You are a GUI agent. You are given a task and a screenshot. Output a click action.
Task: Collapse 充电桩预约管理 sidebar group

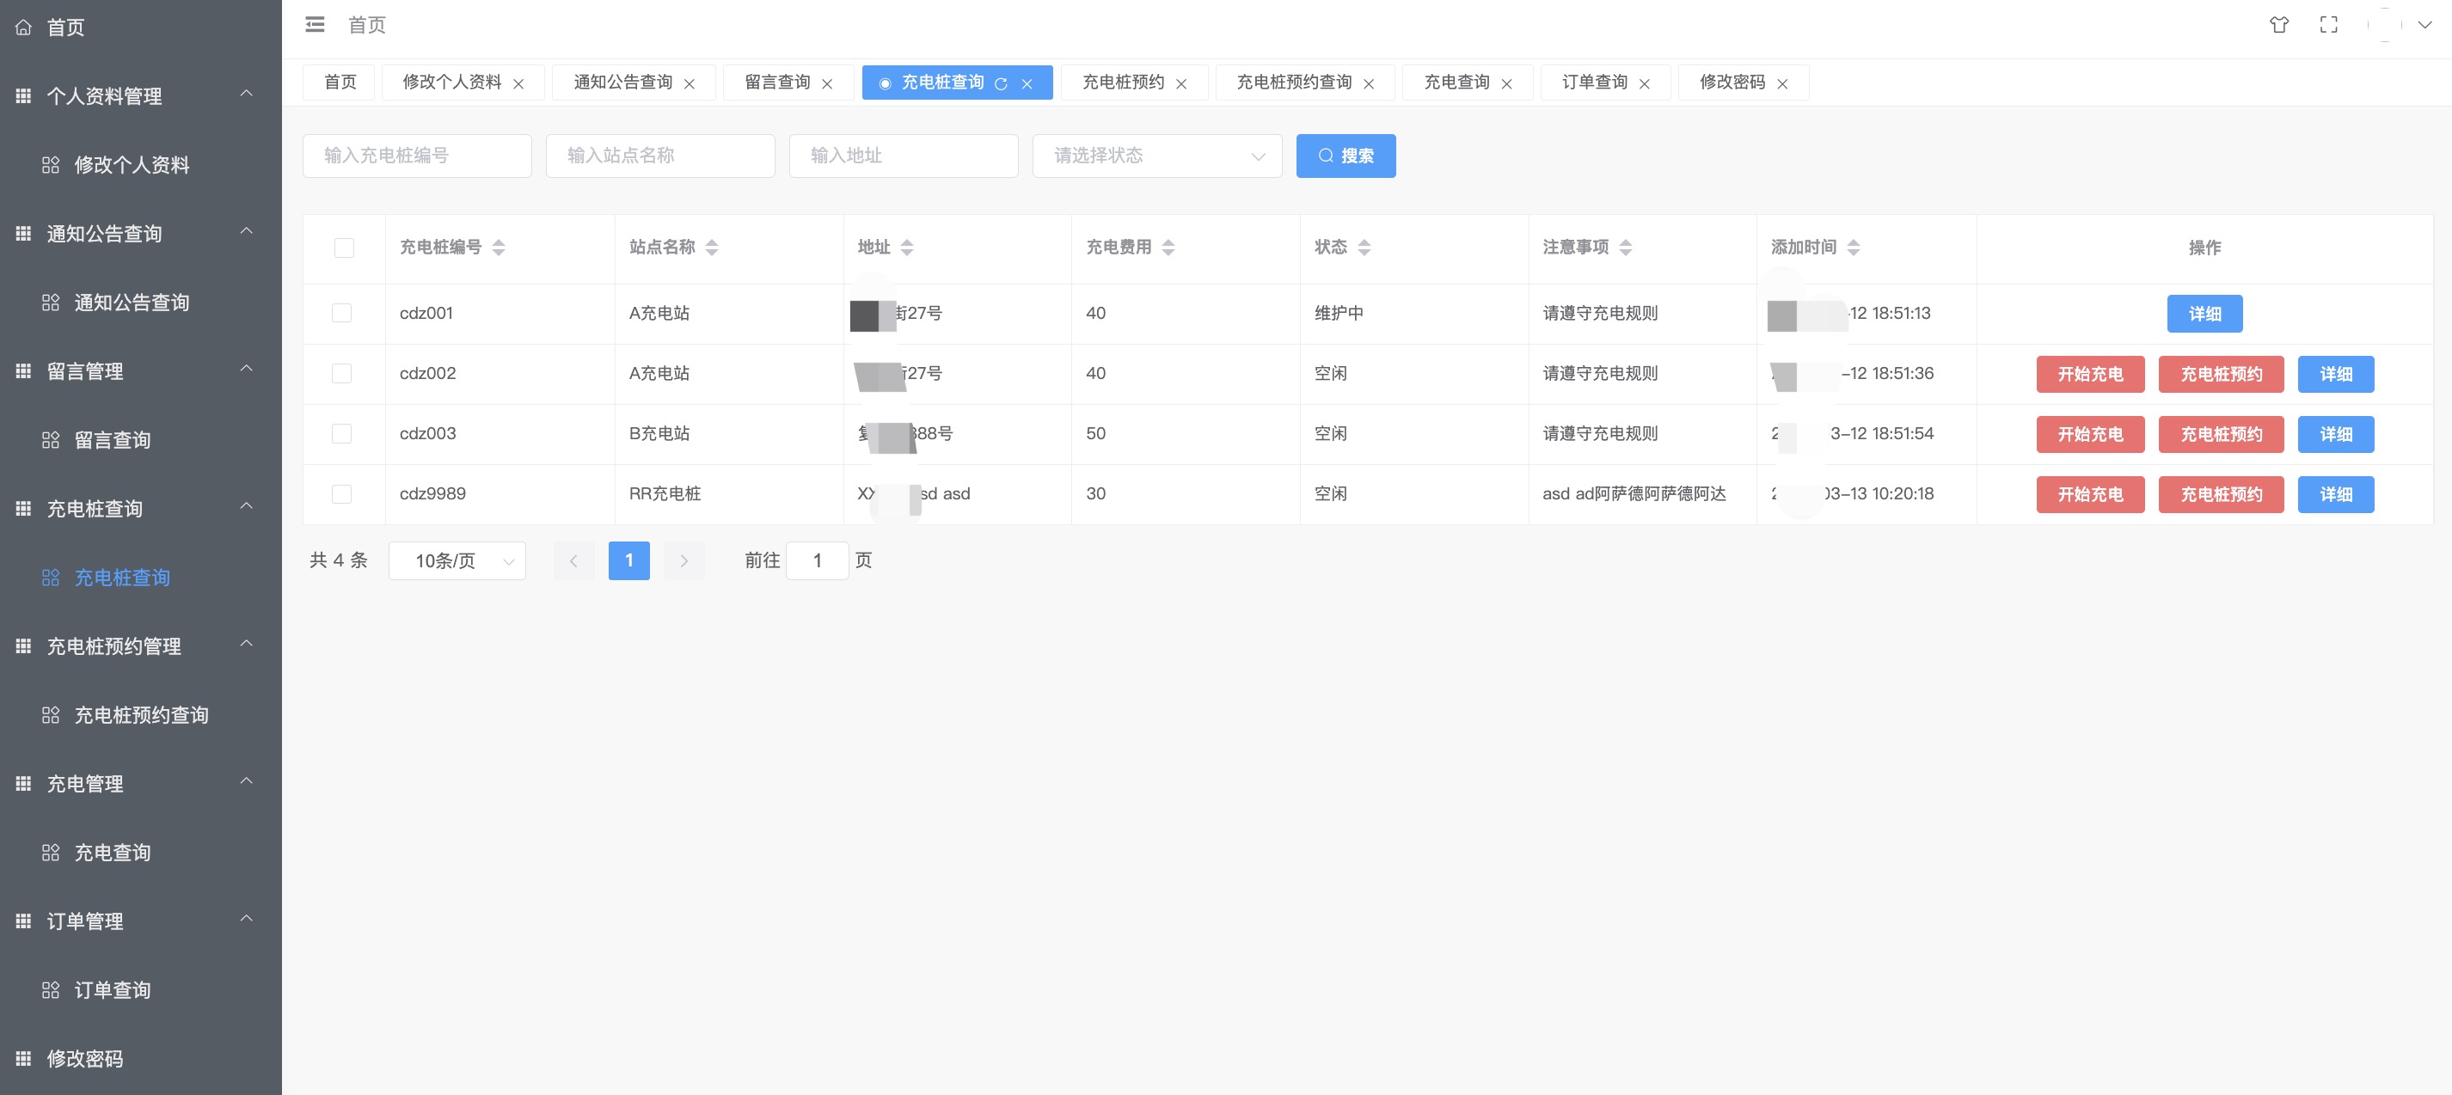(x=247, y=644)
